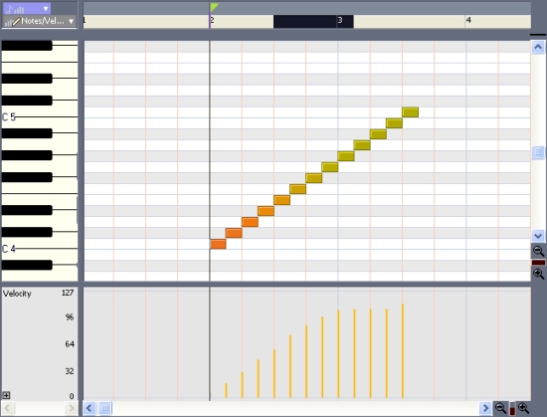Click measure 4 on the time ruler
This screenshot has height=417, width=547.
468,20
